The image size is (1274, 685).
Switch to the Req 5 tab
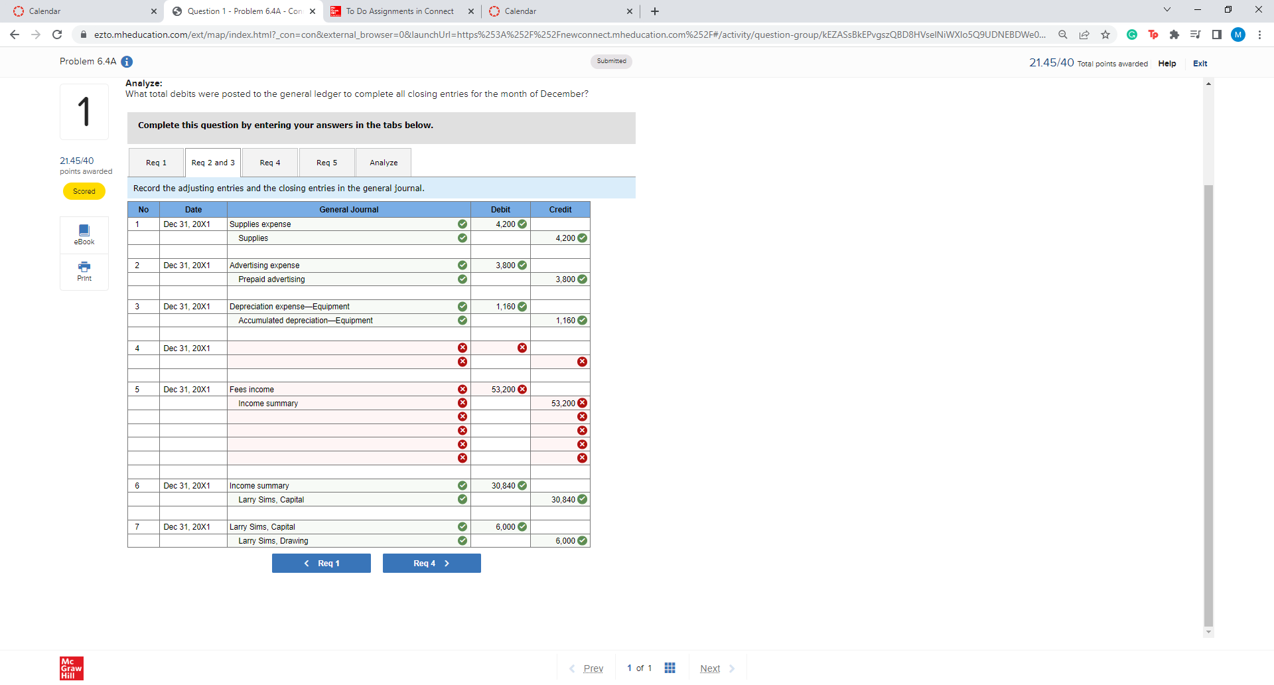(x=326, y=163)
